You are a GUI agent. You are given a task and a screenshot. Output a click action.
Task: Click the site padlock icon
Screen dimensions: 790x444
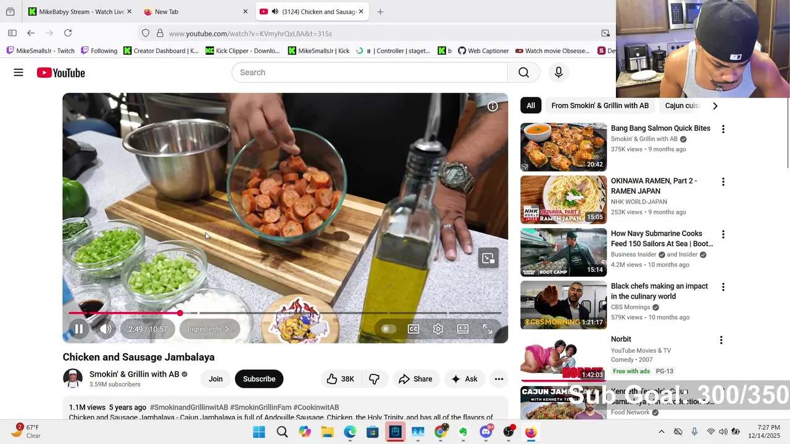(160, 33)
